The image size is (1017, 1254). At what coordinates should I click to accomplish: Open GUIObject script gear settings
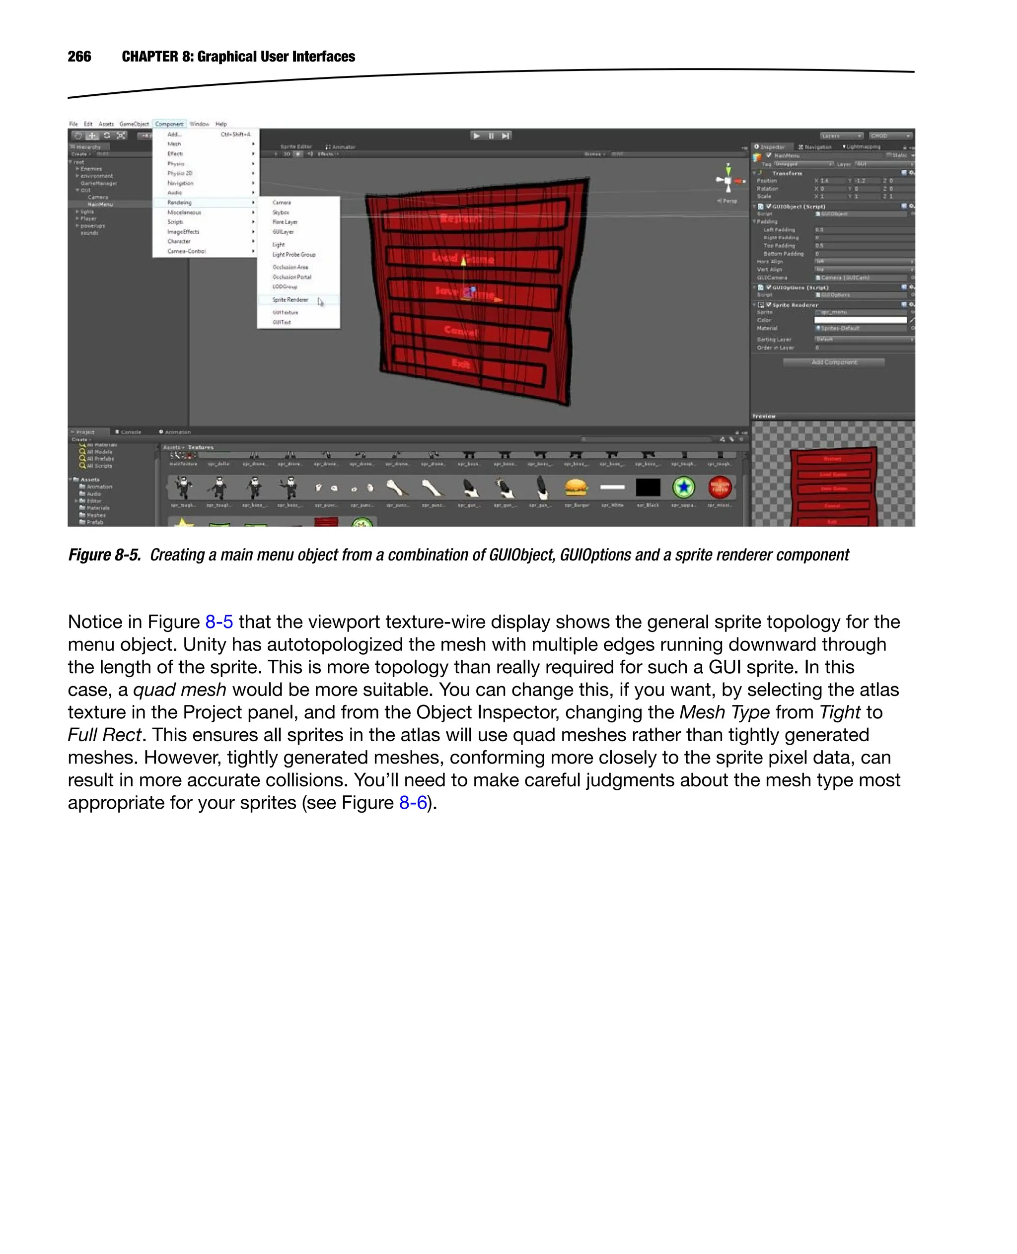pos(912,206)
